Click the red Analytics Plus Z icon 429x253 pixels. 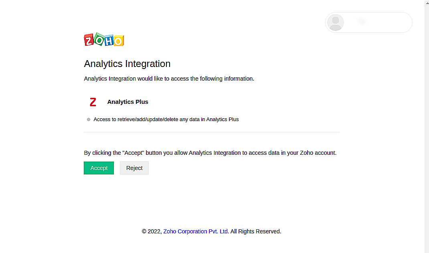point(93,102)
